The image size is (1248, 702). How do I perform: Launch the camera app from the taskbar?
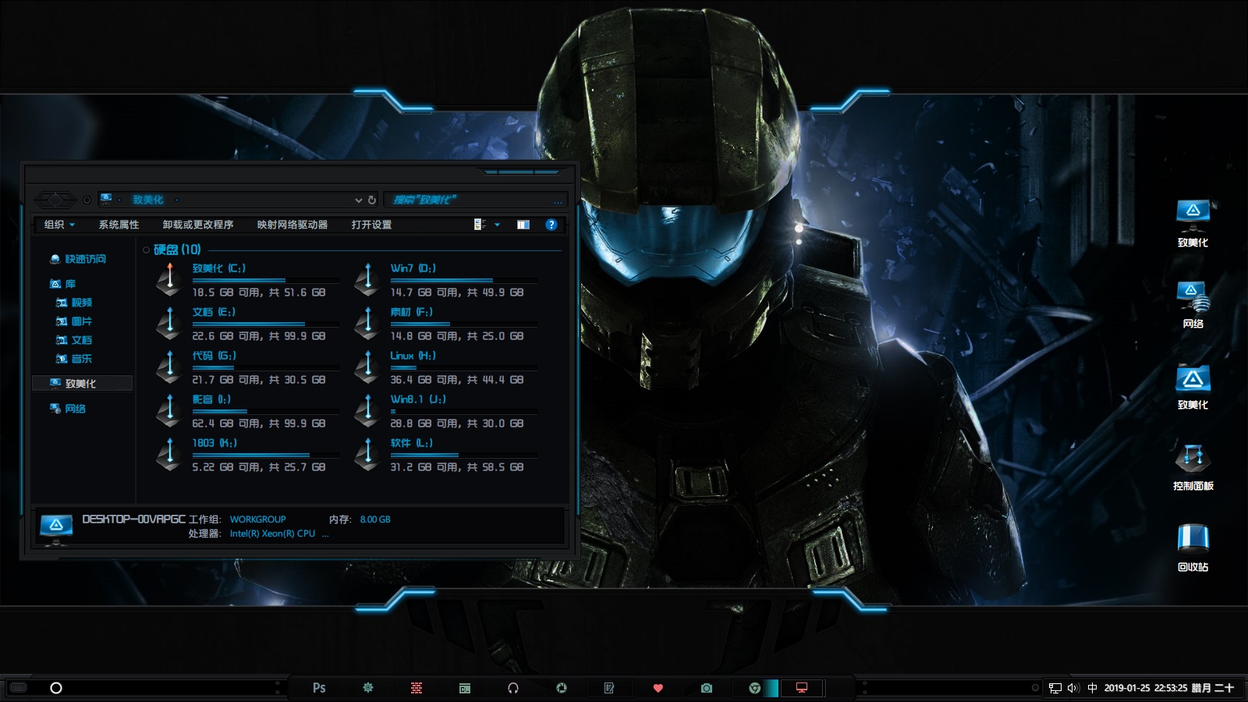point(706,688)
